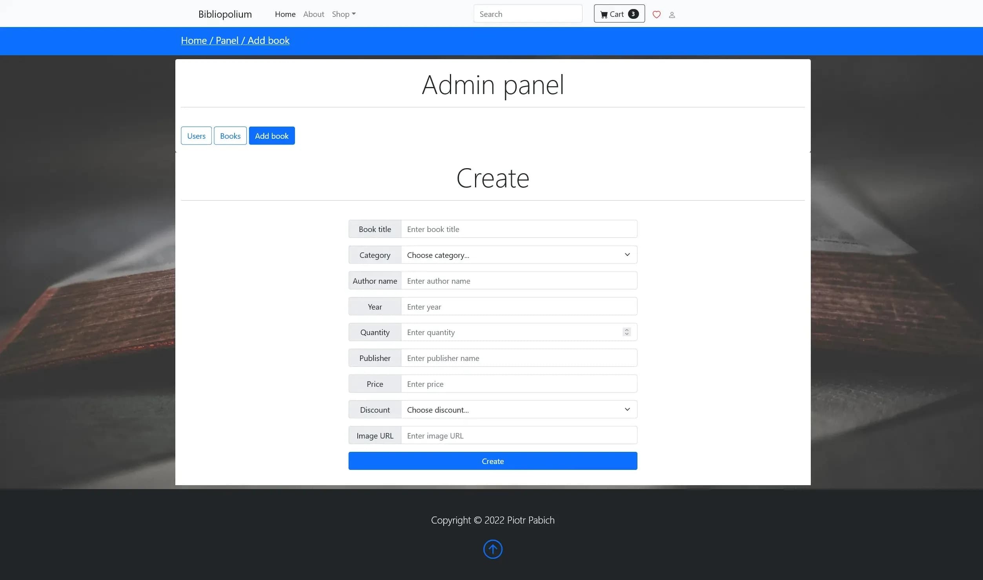Click the Shop dropdown arrow icon

point(353,14)
